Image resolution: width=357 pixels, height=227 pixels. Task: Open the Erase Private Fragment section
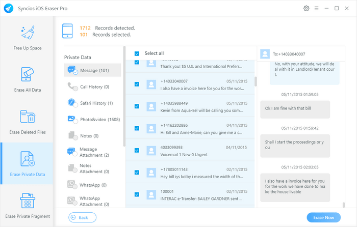pyautogui.click(x=28, y=206)
